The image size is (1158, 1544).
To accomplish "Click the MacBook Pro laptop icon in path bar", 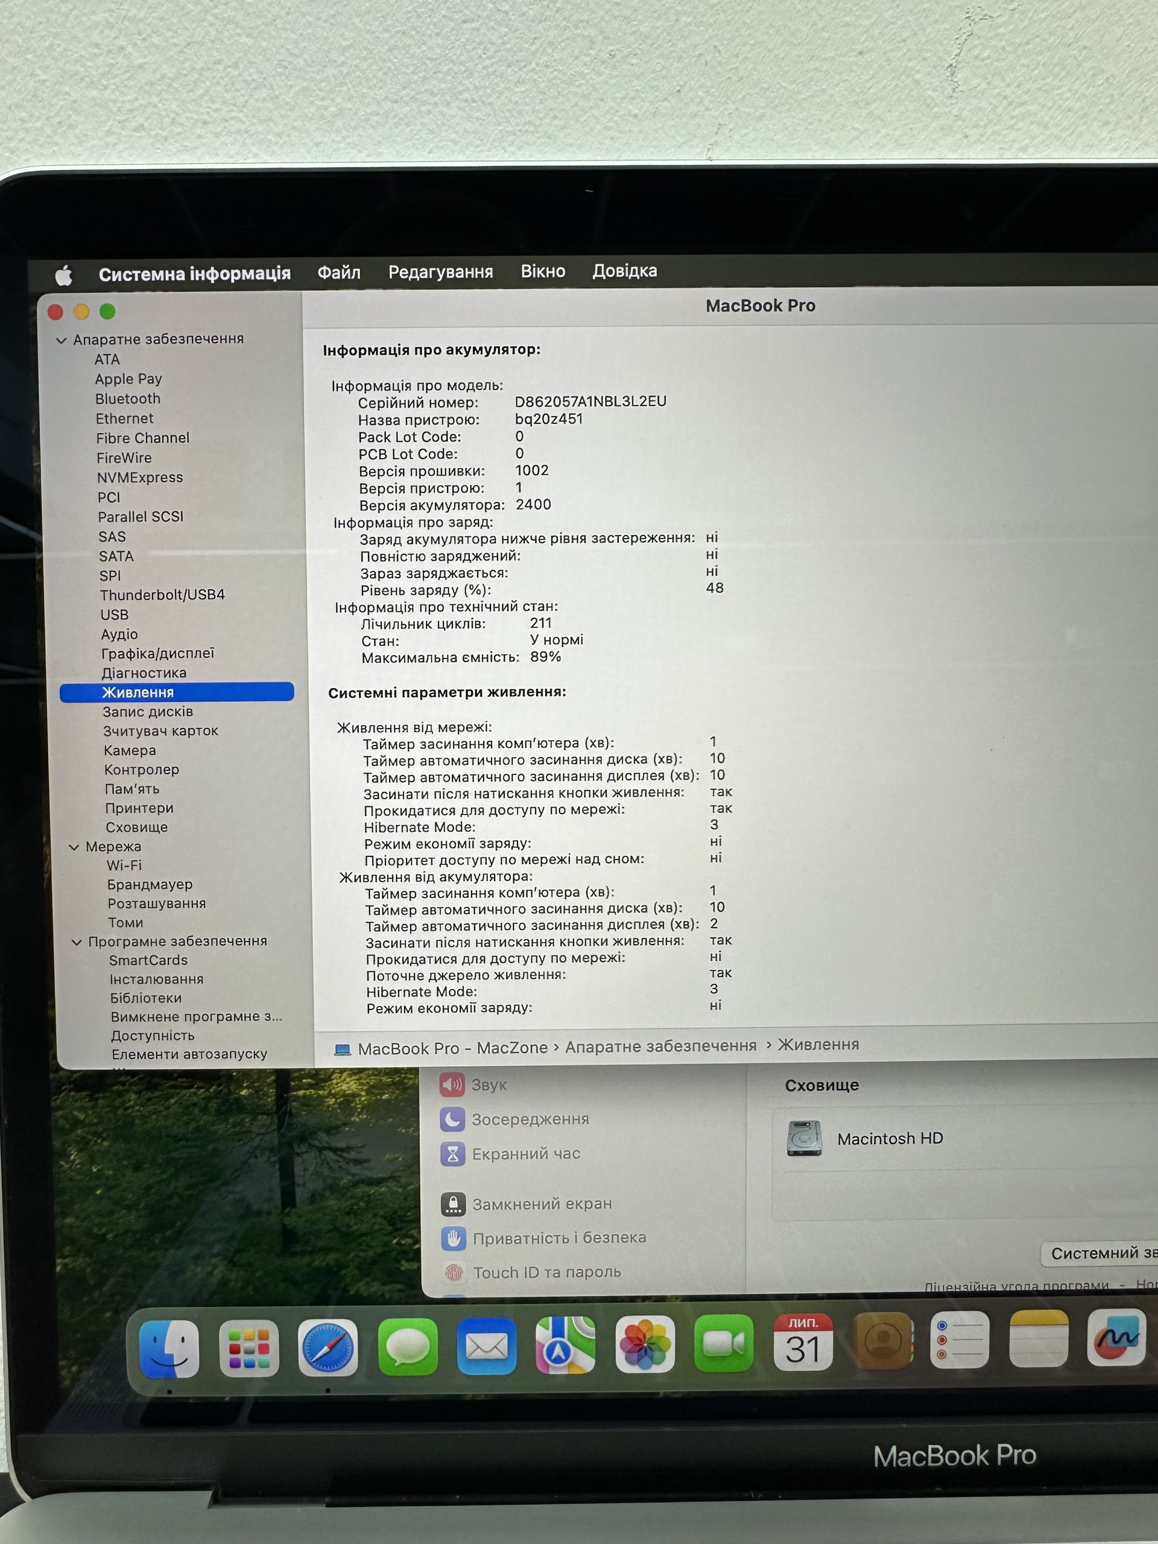I will (x=342, y=1049).
